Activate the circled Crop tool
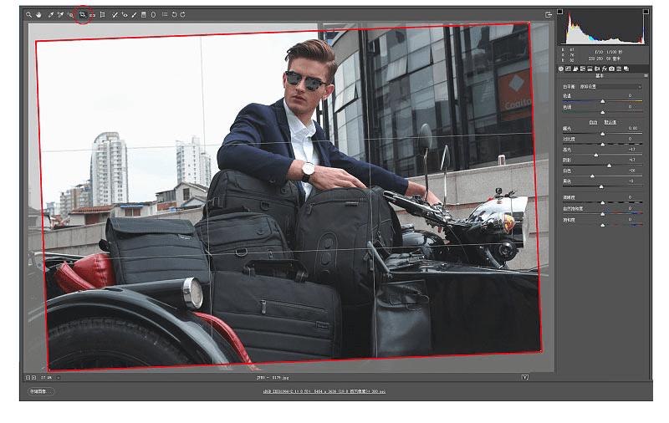The height and width of the screenshot is (423, 669). 82,14
